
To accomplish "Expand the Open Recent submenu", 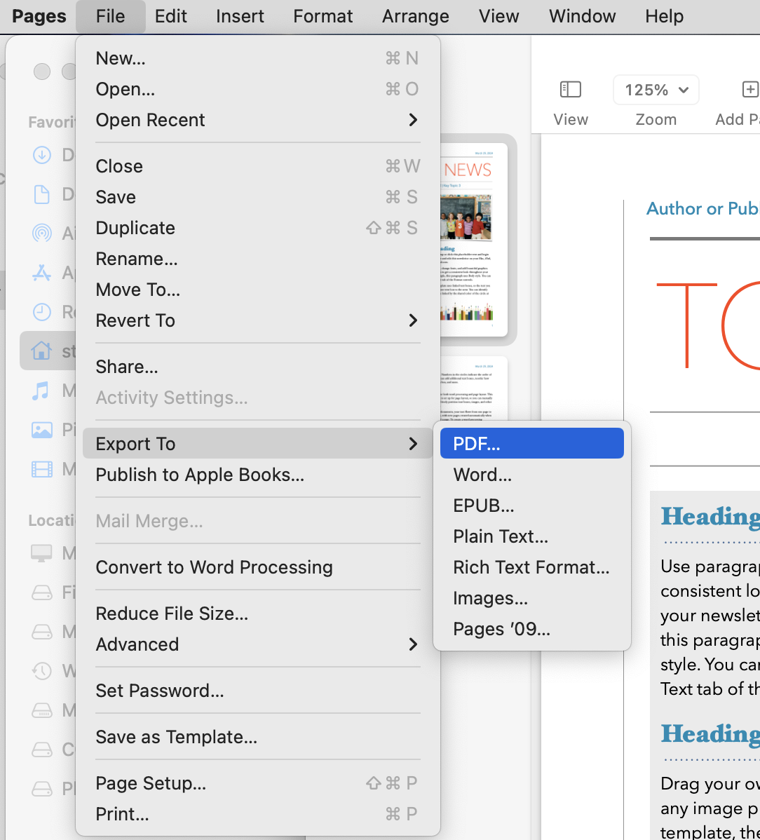I will [x=257, y=120].
